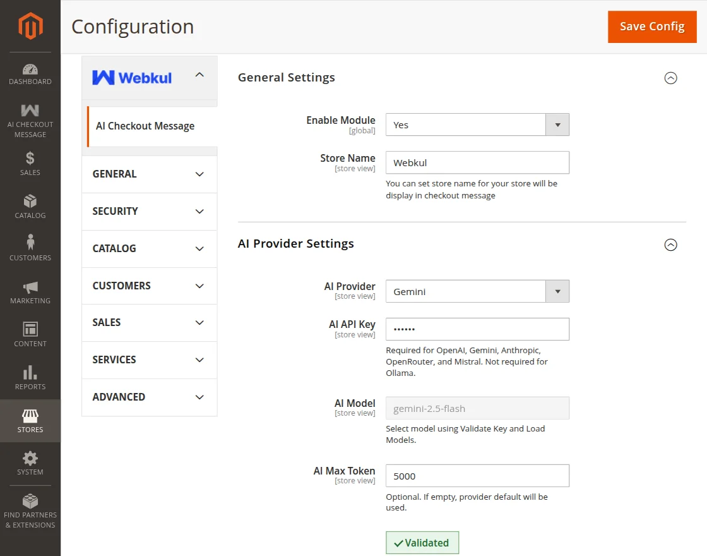
Task: Click the General Settings heading text
Action: (x=287, y=78)
